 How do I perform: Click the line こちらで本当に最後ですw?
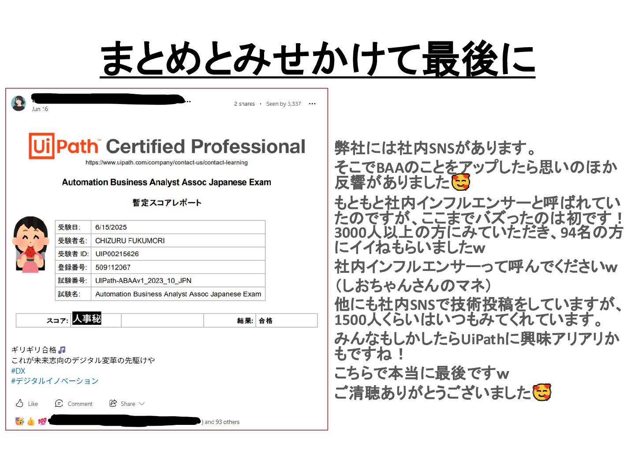tap(422, 373)
